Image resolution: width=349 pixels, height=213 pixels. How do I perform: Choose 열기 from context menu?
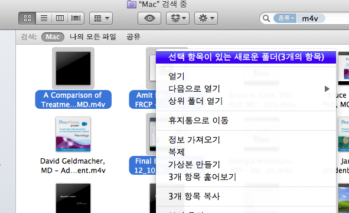[x=246, y=76]
